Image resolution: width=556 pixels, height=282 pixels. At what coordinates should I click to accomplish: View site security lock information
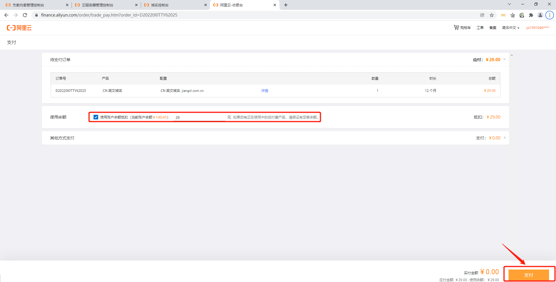(x=36, y=15)
